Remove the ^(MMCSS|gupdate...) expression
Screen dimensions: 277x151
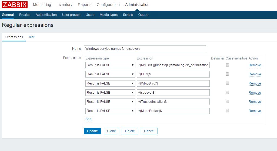coord(255,65)
